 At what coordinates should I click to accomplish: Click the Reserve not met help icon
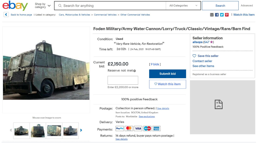pyautogui.click(x=135, y=71)
